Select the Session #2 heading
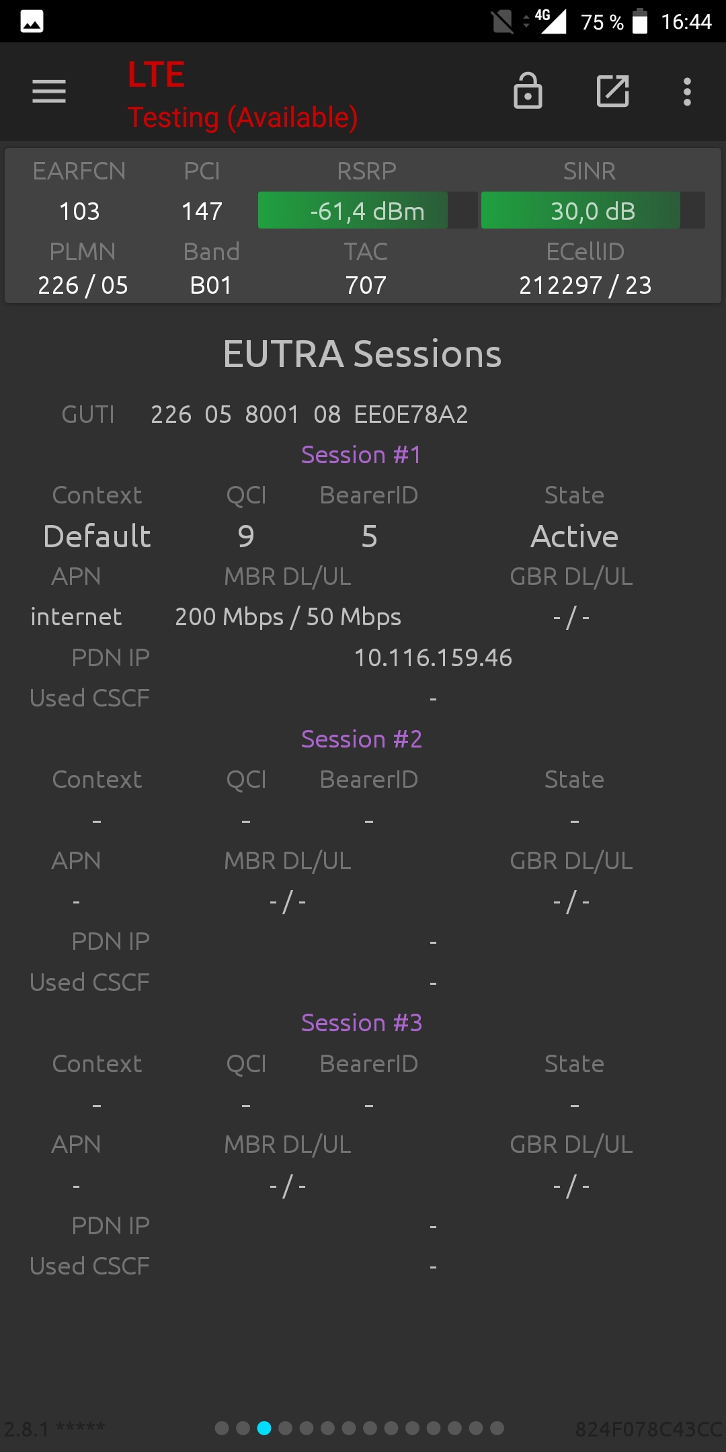This screenshot has height=1452, width=726. (x=362, y=739)
